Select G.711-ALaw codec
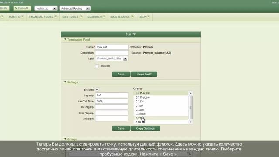Image resolution: width=279 pixels, height=157 pixels. [x=161, y=93]
